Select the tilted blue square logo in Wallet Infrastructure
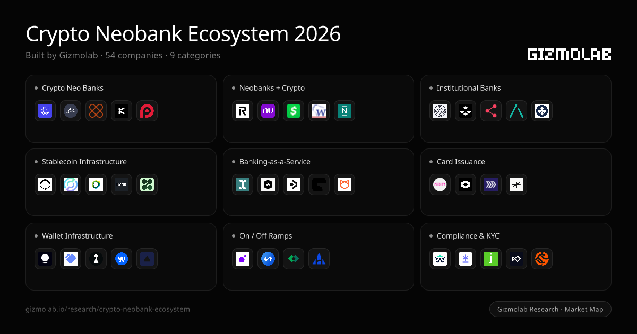 coord(71,259)
